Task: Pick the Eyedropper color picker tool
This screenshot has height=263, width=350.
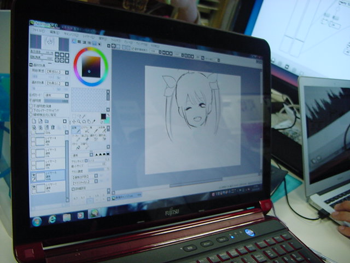Action: point(94,122)
